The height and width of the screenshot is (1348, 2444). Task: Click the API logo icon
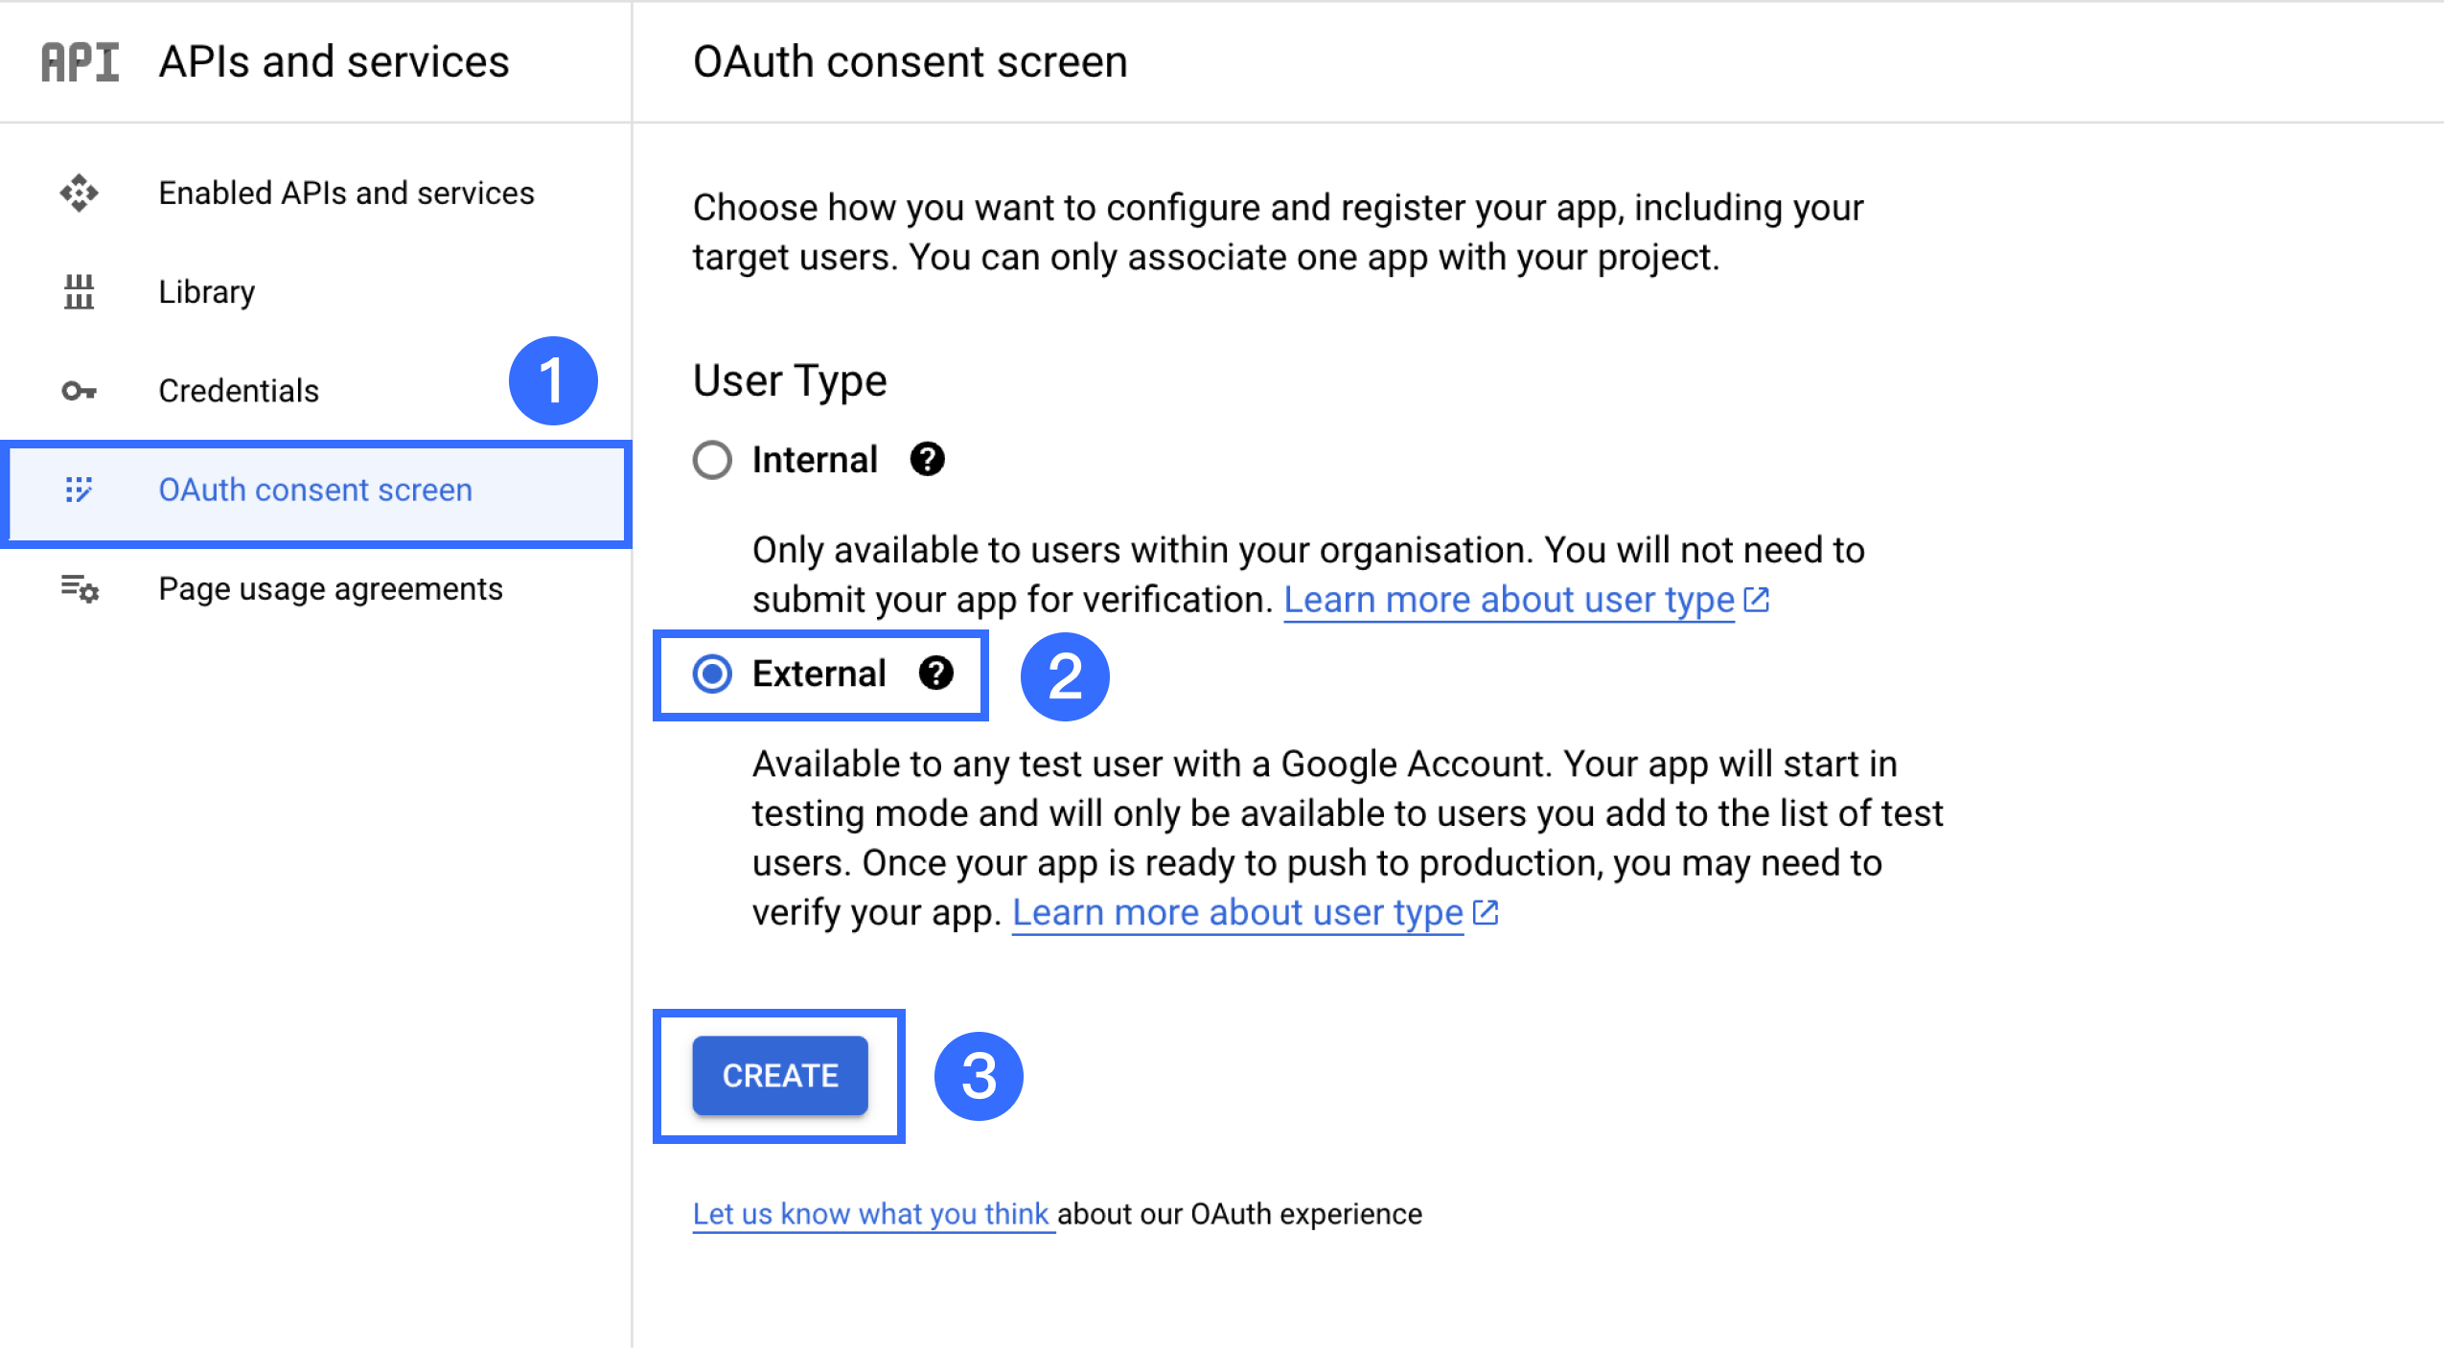pos(80,62)
